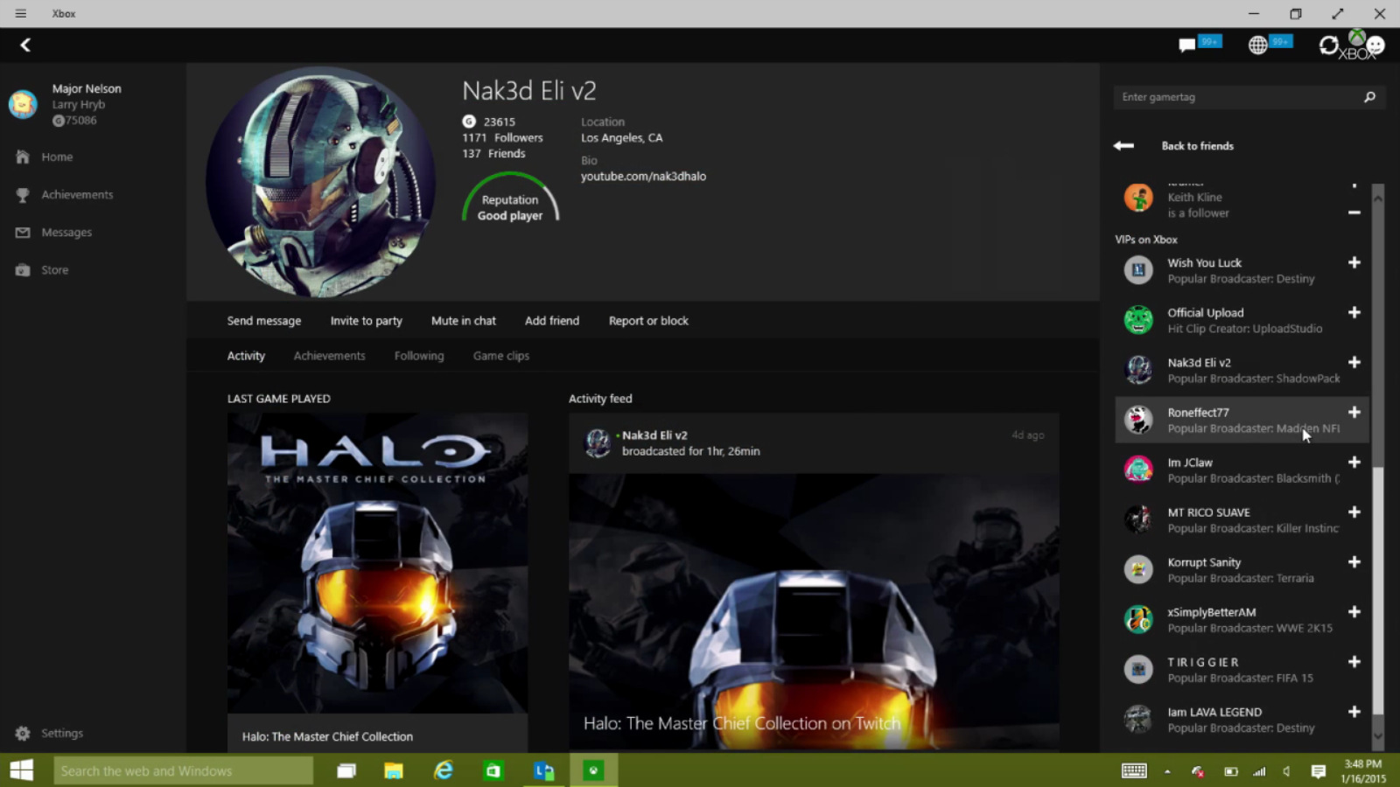Go to Home in the sidebar
1400x787 pixels.
click(x=57, y=157)
